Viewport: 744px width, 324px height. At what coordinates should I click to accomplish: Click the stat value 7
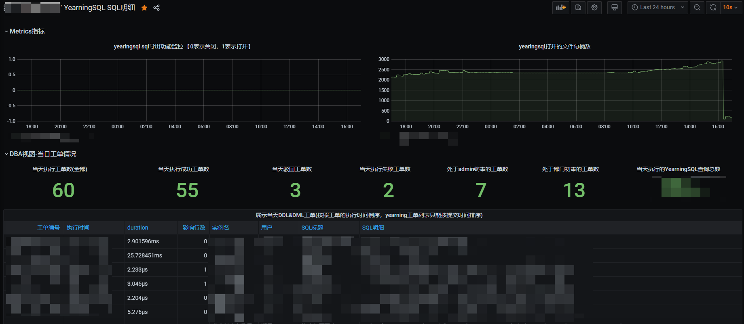[x=481, y=190]
